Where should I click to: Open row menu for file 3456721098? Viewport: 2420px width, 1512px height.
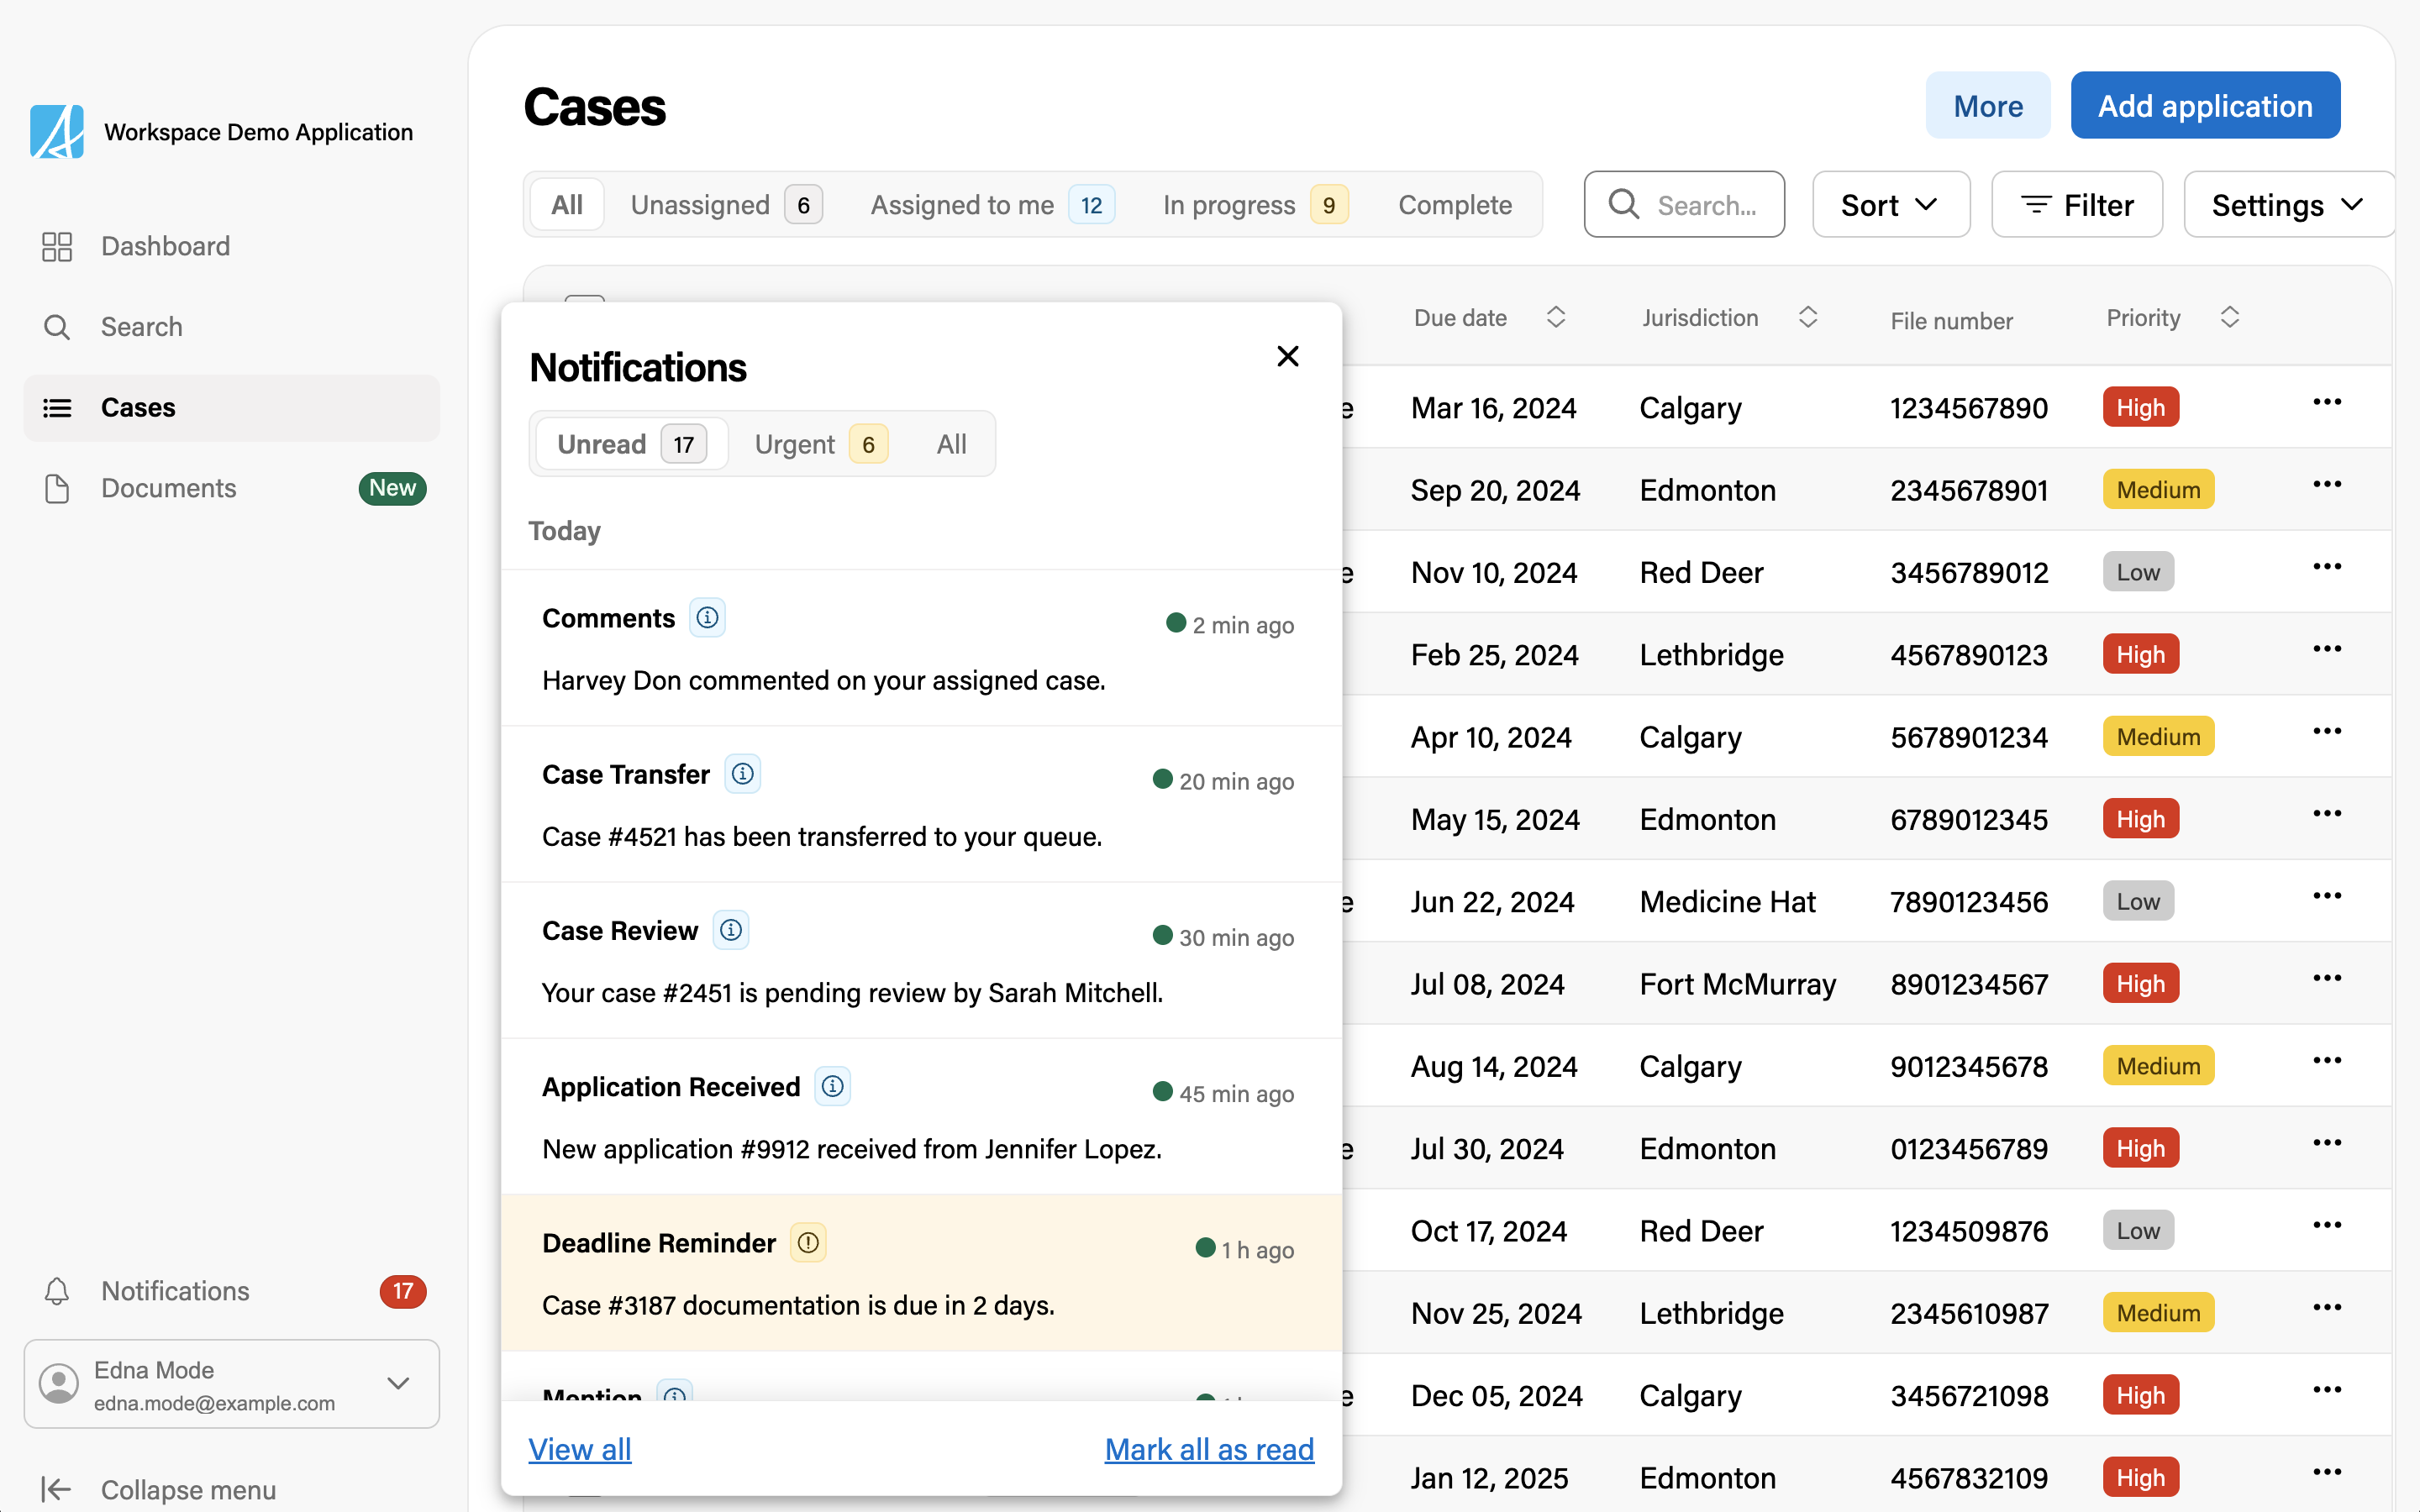(x=2327, y=1391)
